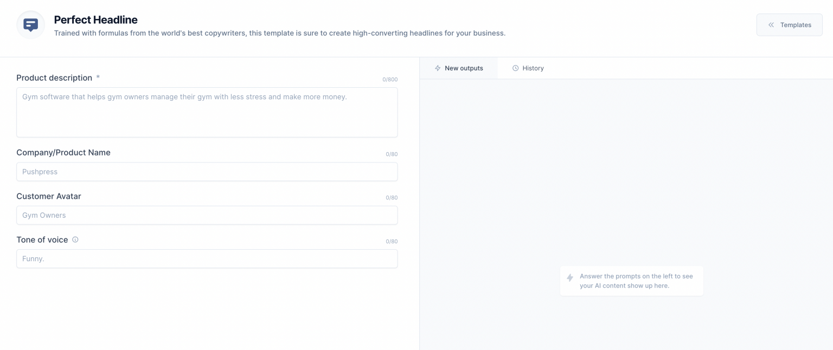Click the lightning icon in the empty outputs message
Screen dimensions: 833x350
tap(570, 278)
